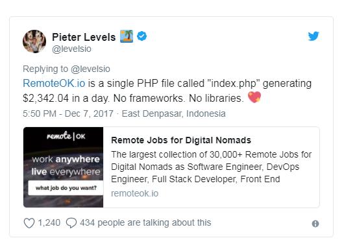
Task: Click the heart like icon
Action: click(29, 223)
